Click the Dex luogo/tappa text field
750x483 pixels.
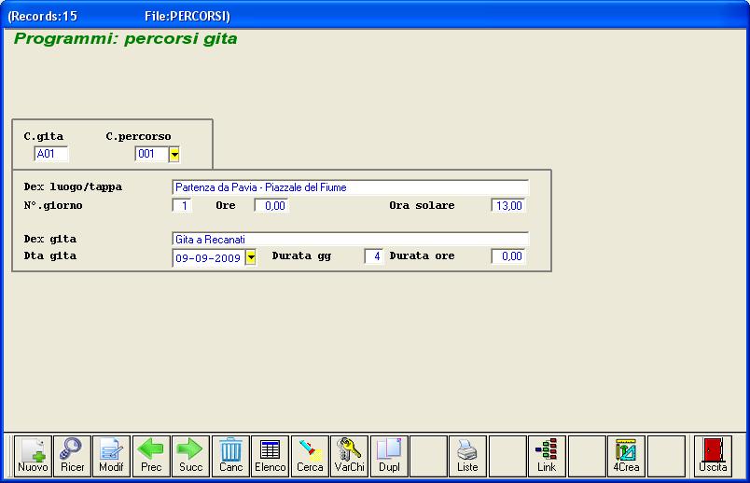pos(350,187)
